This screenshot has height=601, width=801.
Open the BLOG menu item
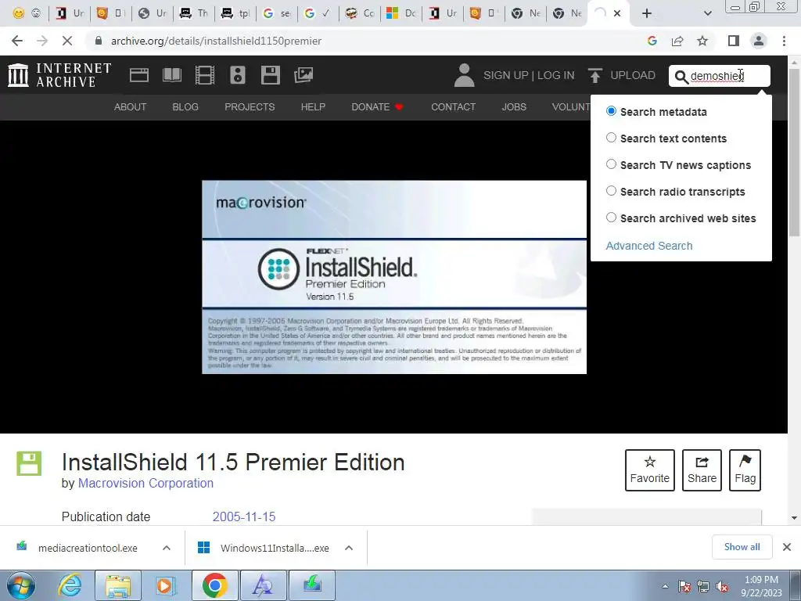click(x=185, y=106)
